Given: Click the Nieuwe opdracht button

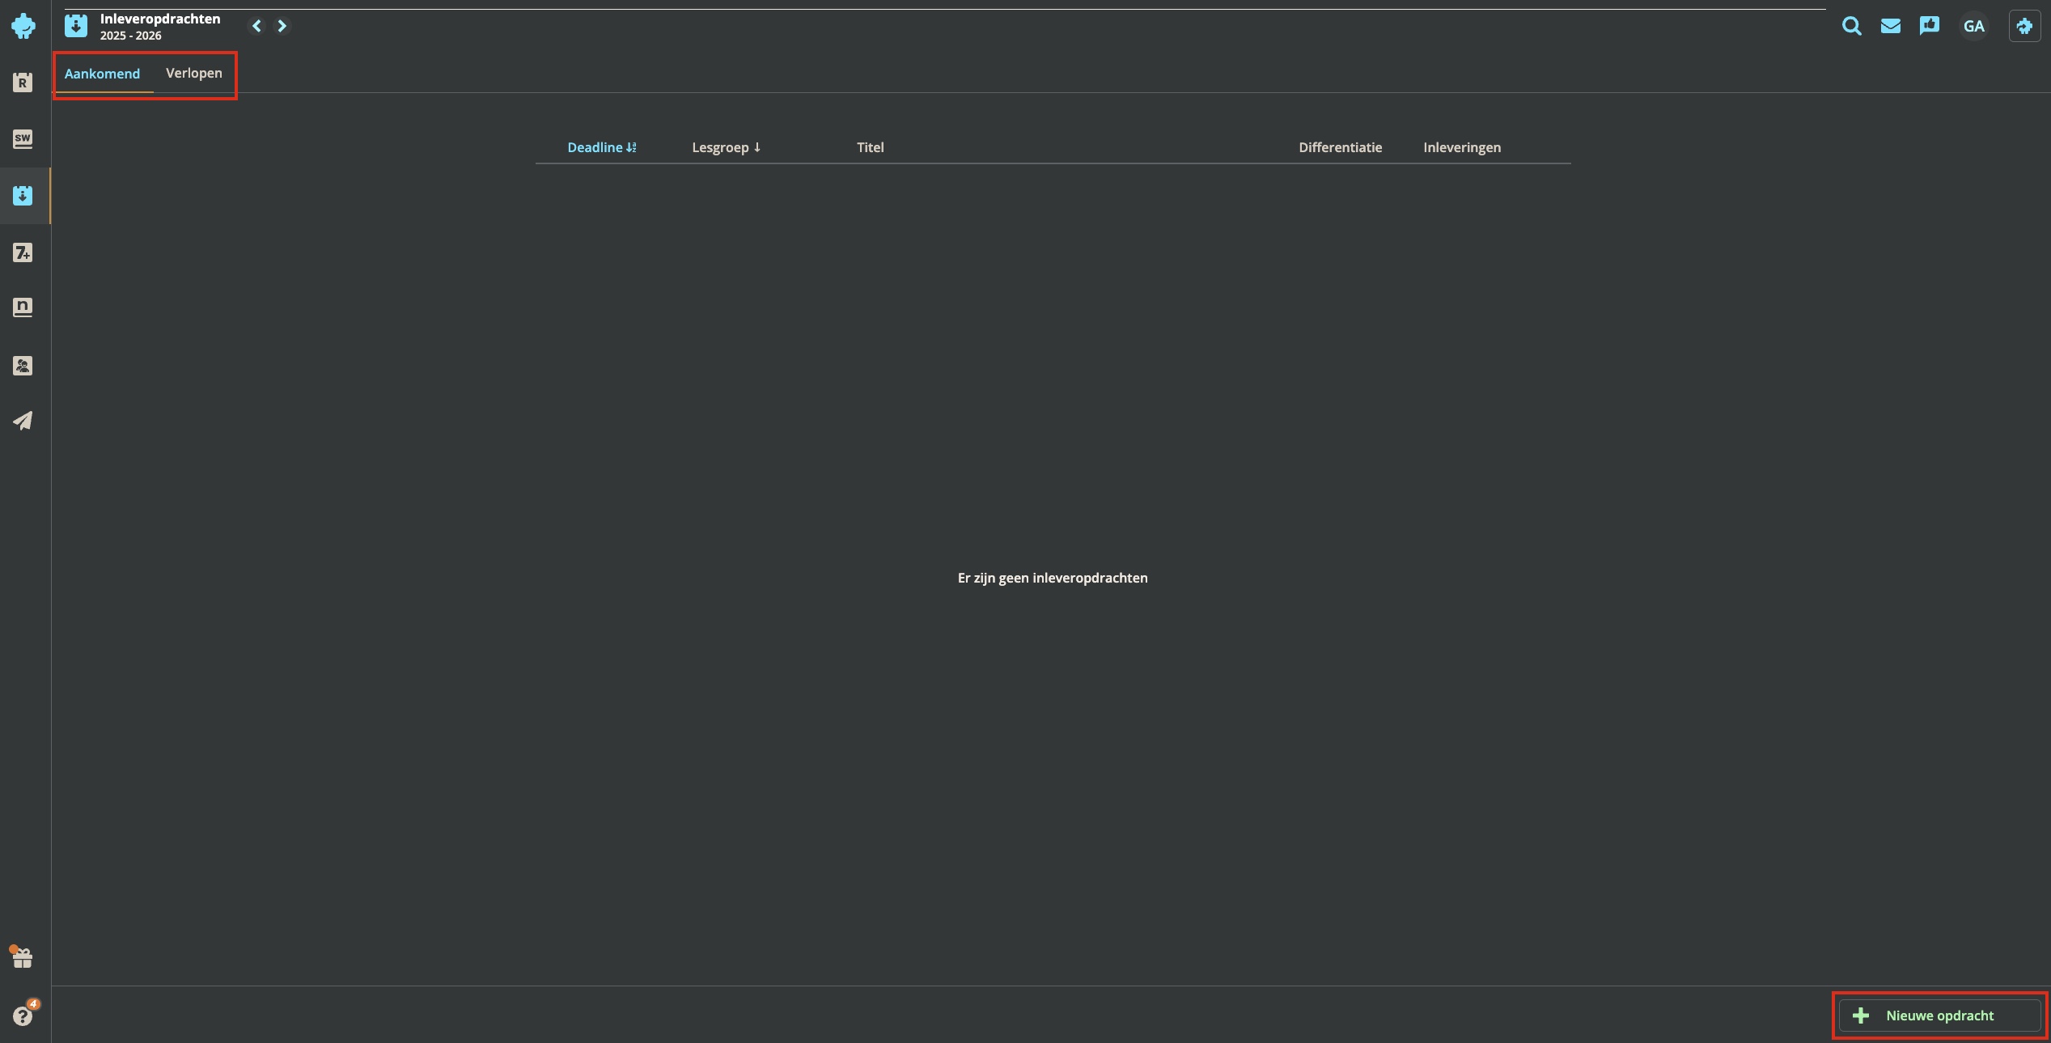Looking at the screenshot, I should tap(1939, 1015).
